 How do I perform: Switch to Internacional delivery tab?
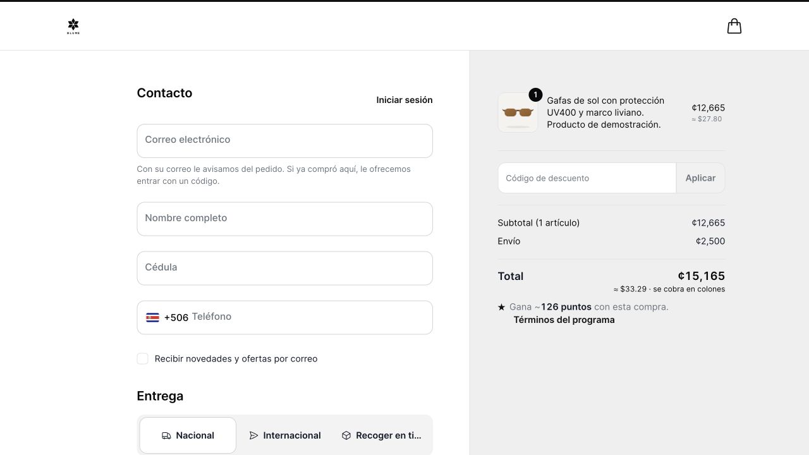[285, 435]
